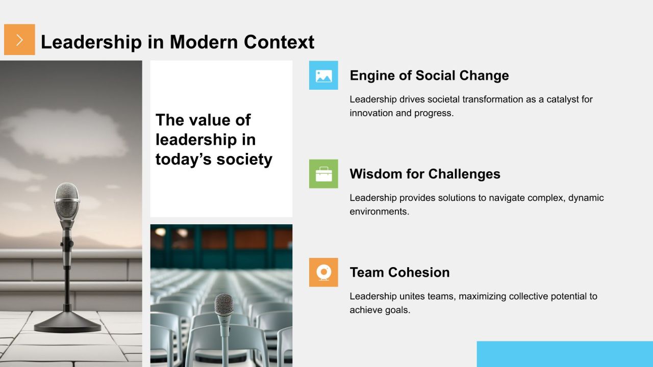Click the text about societal transformation catalyst
Screen dimensions: 653x367
pos(471,106)
